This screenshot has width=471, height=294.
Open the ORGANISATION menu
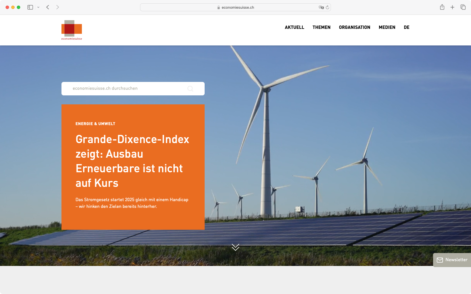(355, 27)
